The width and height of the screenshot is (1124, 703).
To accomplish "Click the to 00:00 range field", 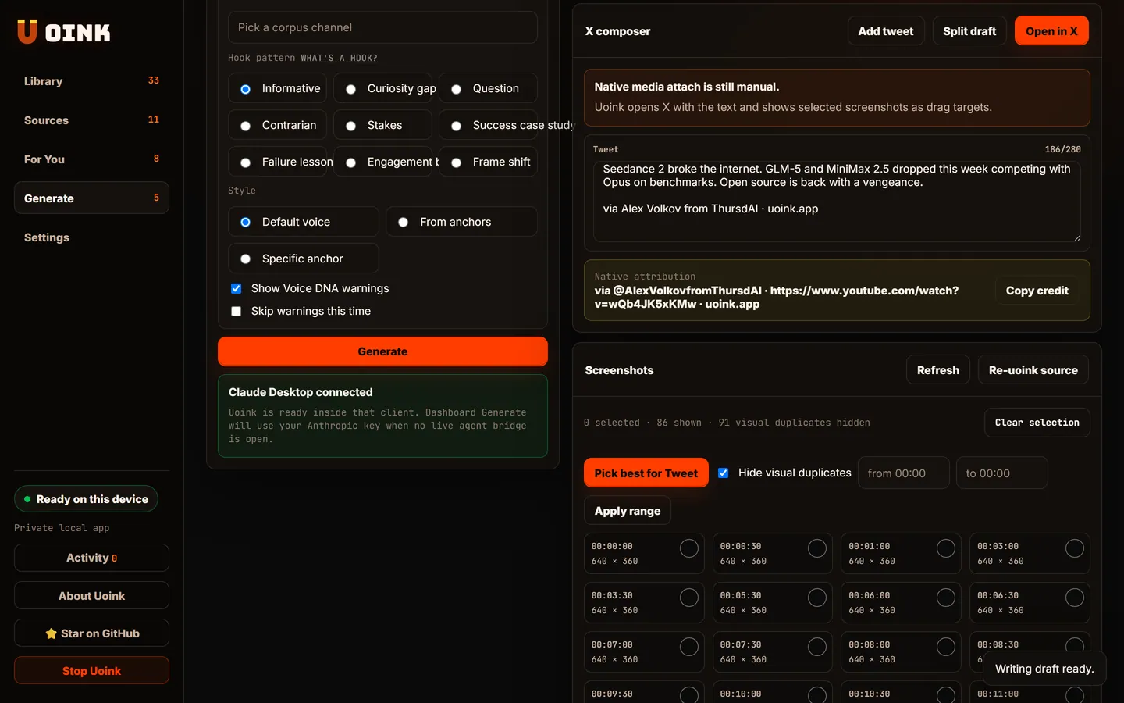I will coord(1001,473).
